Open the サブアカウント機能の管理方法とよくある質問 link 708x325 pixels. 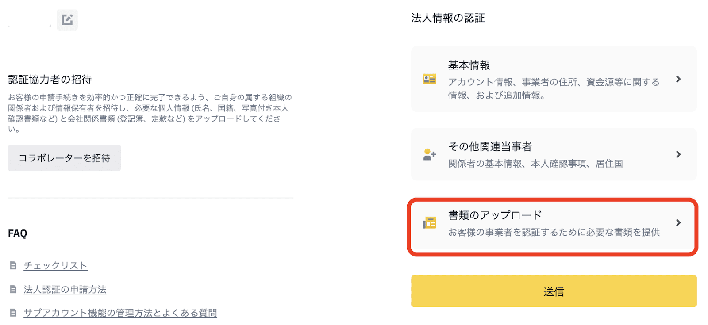click(120, 313)
